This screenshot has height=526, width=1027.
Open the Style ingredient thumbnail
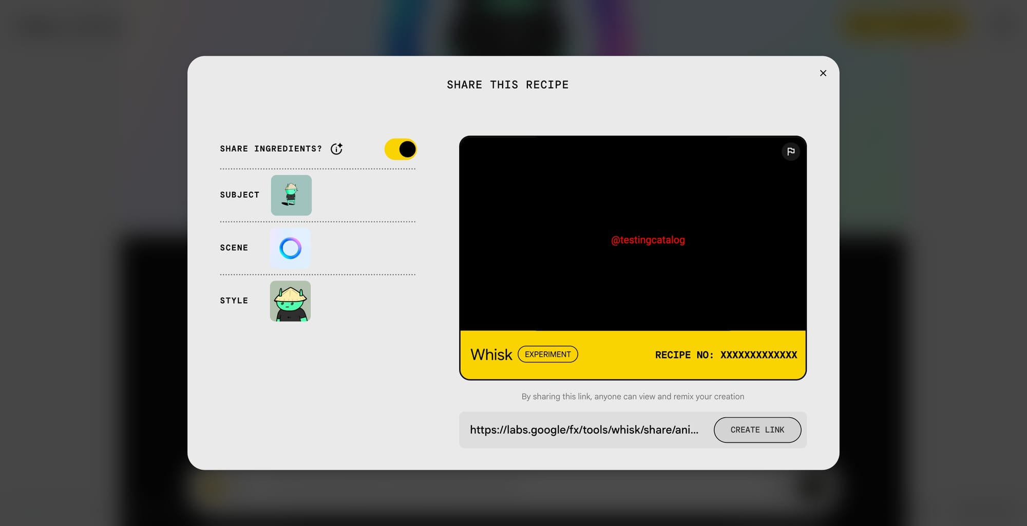click(290, 301)
